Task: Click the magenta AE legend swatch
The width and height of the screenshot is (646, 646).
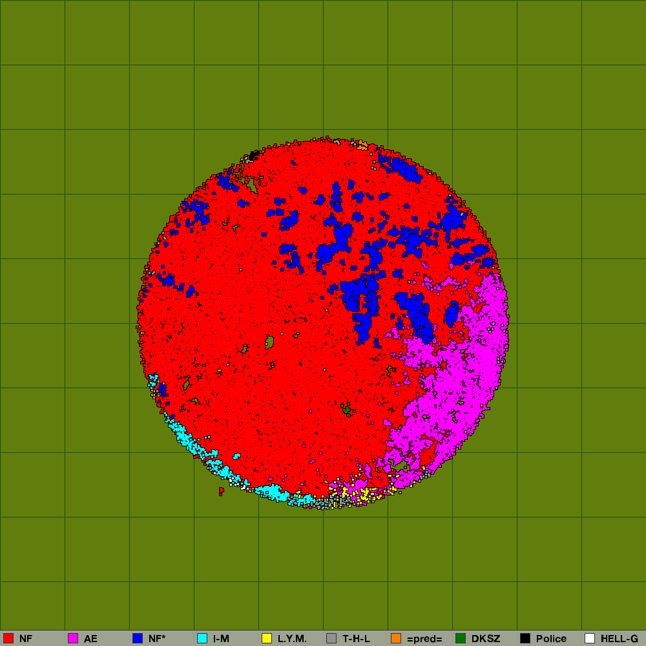Action: [73, 638]
